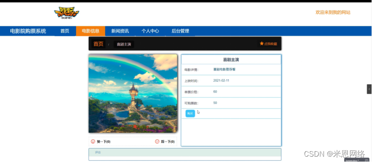Image resolution: width=372 pixels, height=162 pixels.
Task: Open the 电影信息 navigation tab
Action: click(x=90, y=31)
